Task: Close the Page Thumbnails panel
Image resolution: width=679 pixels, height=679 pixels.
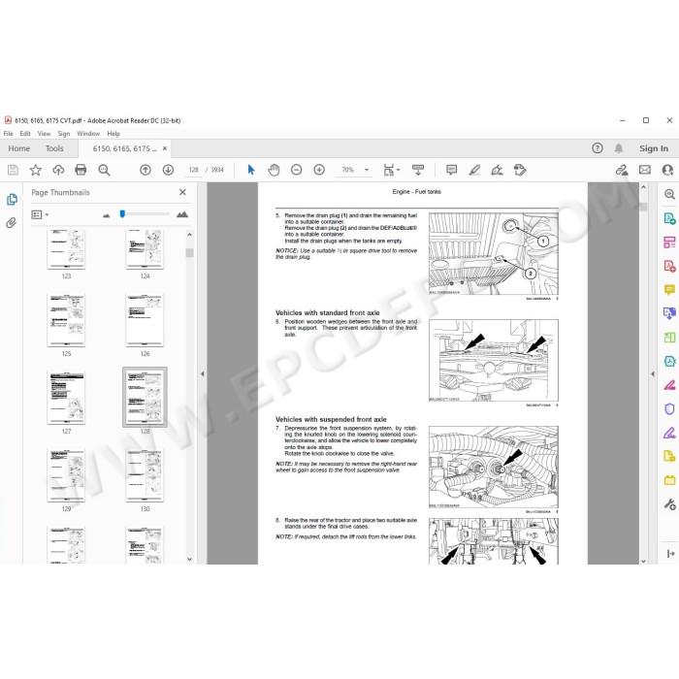Action: [182, 192]
